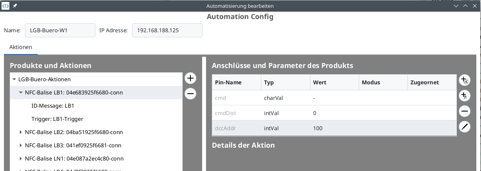The image size is (481, 171).
Task: Click the pin icon in the title bar
Action: pyautogui.click(x=15, y=6)
